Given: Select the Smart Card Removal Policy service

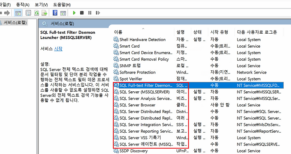Looking at the screenshot, I should (x=144, y=59).
